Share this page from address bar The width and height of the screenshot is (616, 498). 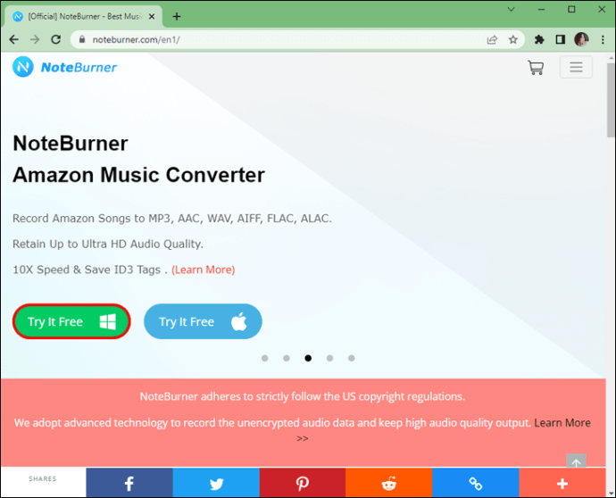click(x=492, y=39)
